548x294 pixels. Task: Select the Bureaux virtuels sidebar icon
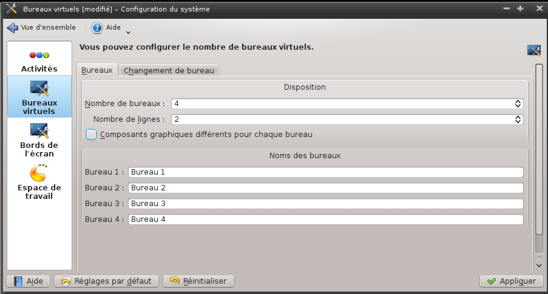pyautogui.click(x=39, y=89)
